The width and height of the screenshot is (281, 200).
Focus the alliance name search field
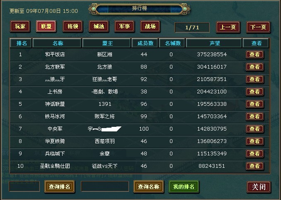tap(105, 186)
